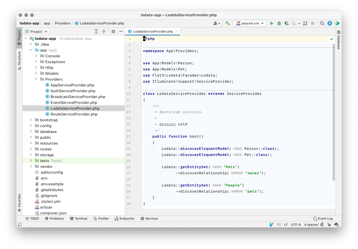Image resolution: width=358 pixels, height=249 pixels.
Task: Run with coverage using the shield icon
Action: coord(286,23)
